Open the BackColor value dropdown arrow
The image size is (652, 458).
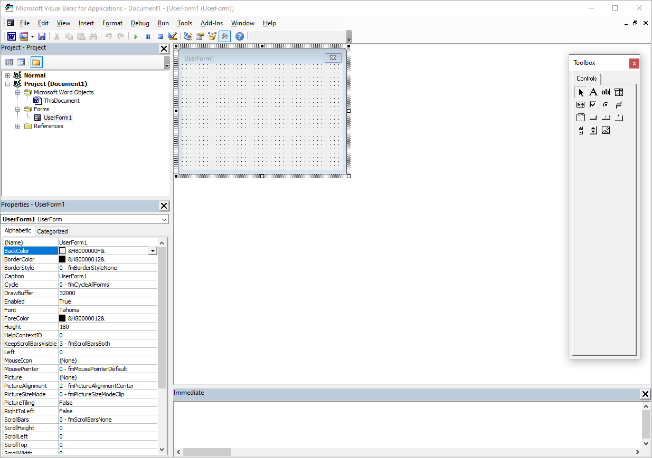[153, 251]
